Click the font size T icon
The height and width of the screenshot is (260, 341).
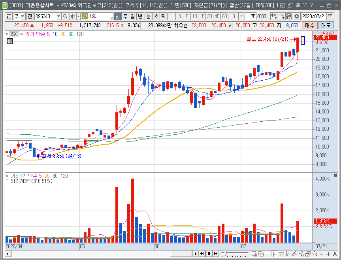305,5
